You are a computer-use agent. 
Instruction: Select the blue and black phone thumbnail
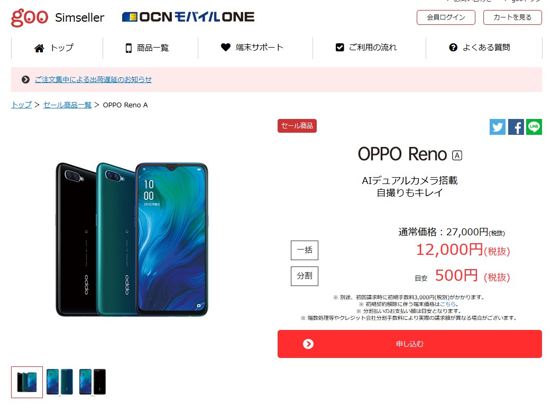pyautogui.click(x=93, y=382)
